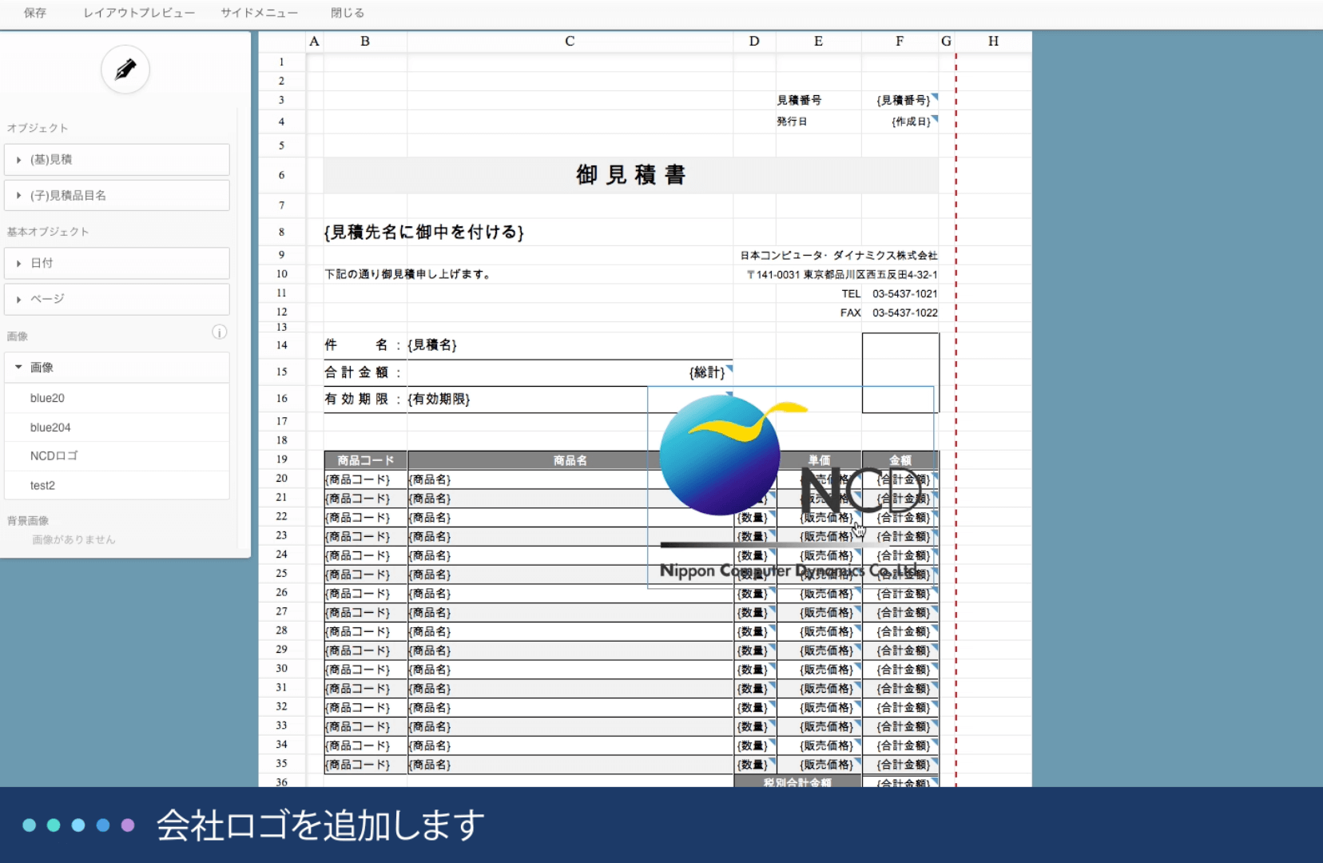
Task: Select column B header
Action: pos(365,42)
